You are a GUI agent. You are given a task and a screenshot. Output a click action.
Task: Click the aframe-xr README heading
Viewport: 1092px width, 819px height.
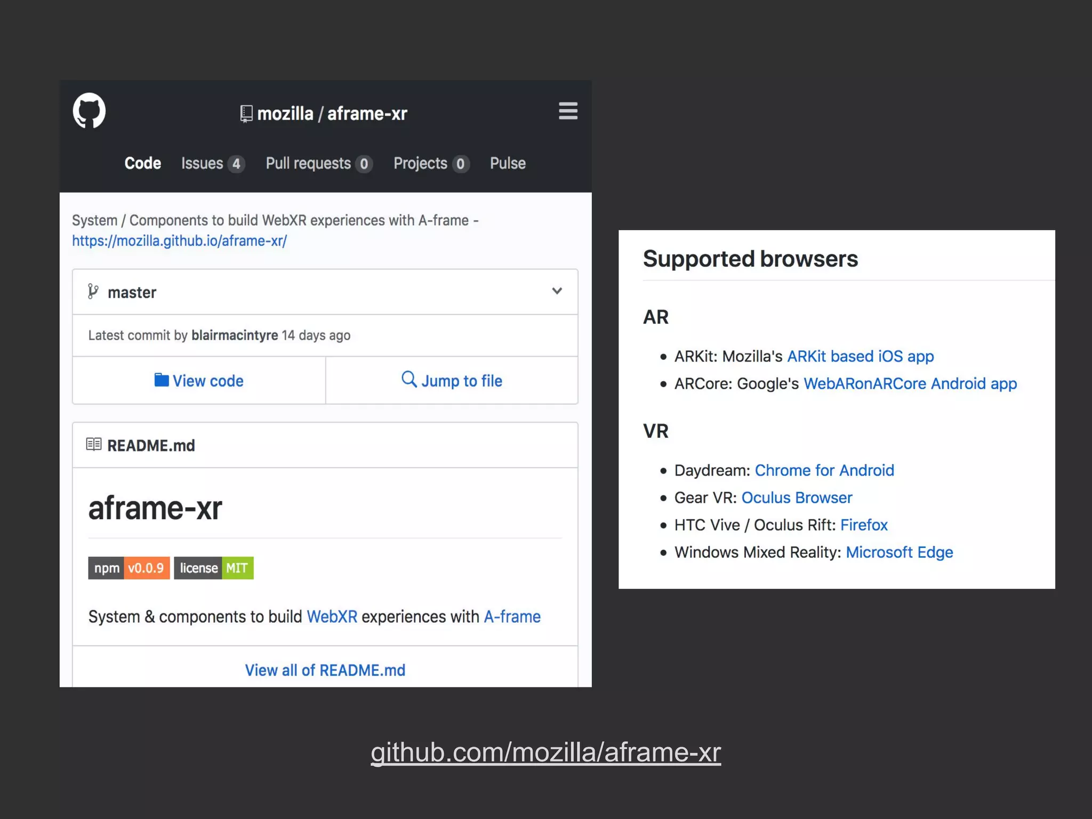coord(155,508)
